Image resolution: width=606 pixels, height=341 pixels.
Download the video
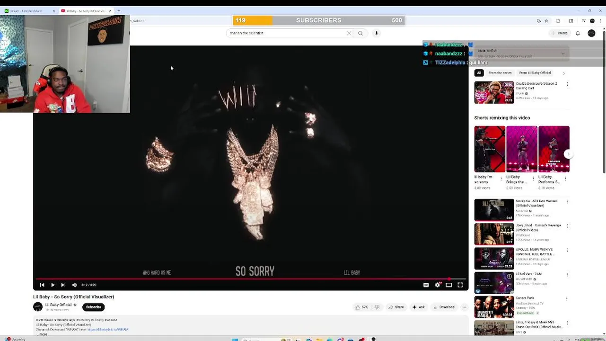[444, 307]
